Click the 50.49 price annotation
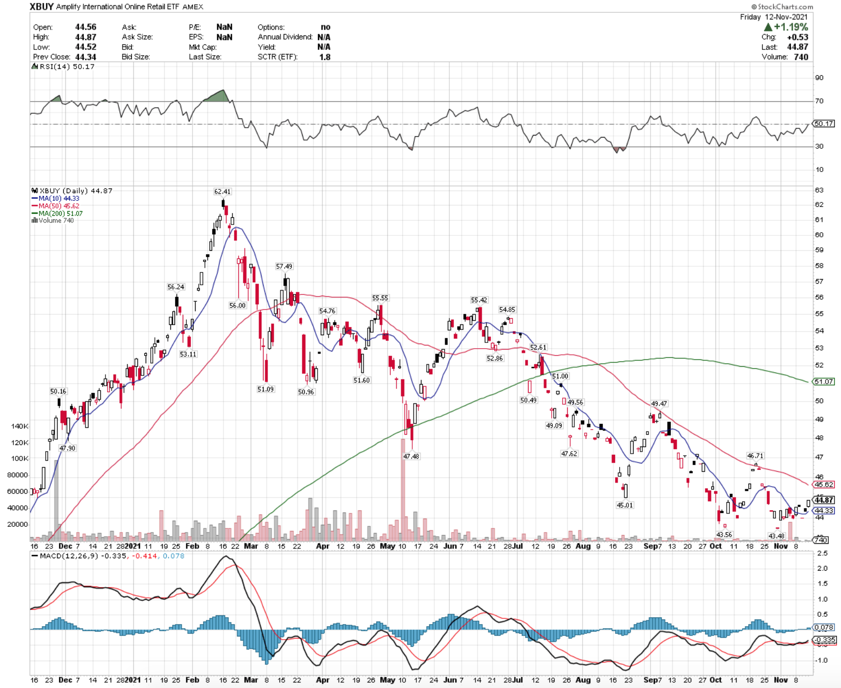 (529, 400)
